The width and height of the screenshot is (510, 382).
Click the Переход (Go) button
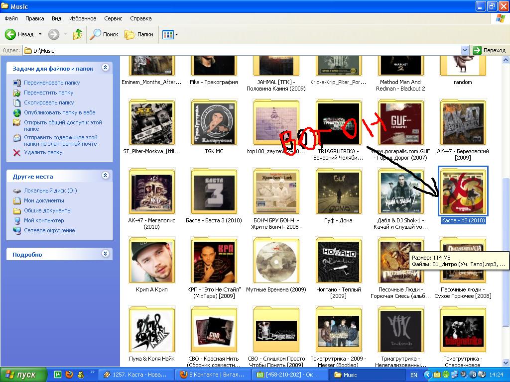[490, 50]
